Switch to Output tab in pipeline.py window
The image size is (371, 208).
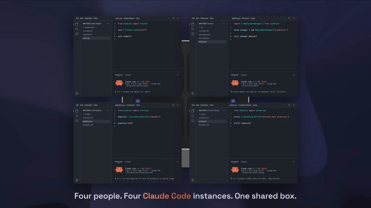[128, 162]
